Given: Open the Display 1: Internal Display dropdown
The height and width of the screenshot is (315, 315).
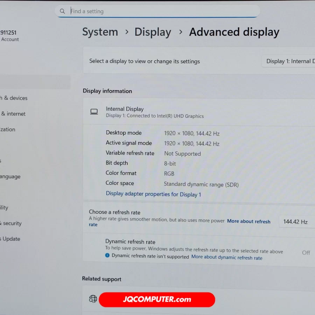Looking at the screenshot, I should [x=289, y=61].
